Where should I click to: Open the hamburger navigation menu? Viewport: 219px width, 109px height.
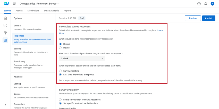pyautogui.click(x=14, y=4)
